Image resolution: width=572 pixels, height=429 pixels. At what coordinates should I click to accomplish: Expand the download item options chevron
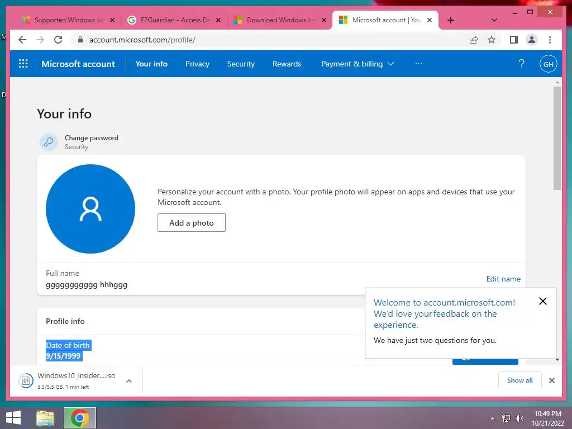tap(129, 381)
